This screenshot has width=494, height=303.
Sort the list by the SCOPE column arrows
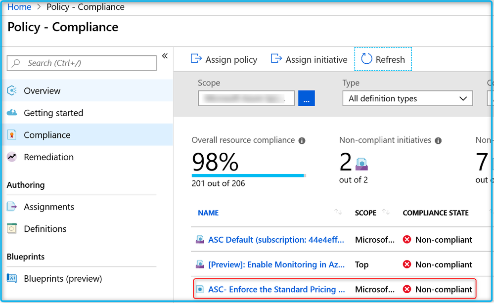[x=386, y=213]
